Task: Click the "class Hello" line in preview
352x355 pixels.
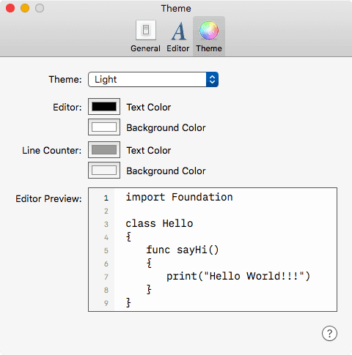Action: [x=159, y=223]
